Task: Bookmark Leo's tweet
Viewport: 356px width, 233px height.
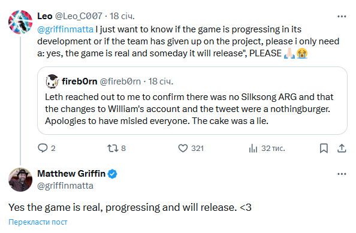Action: point(324,148)
